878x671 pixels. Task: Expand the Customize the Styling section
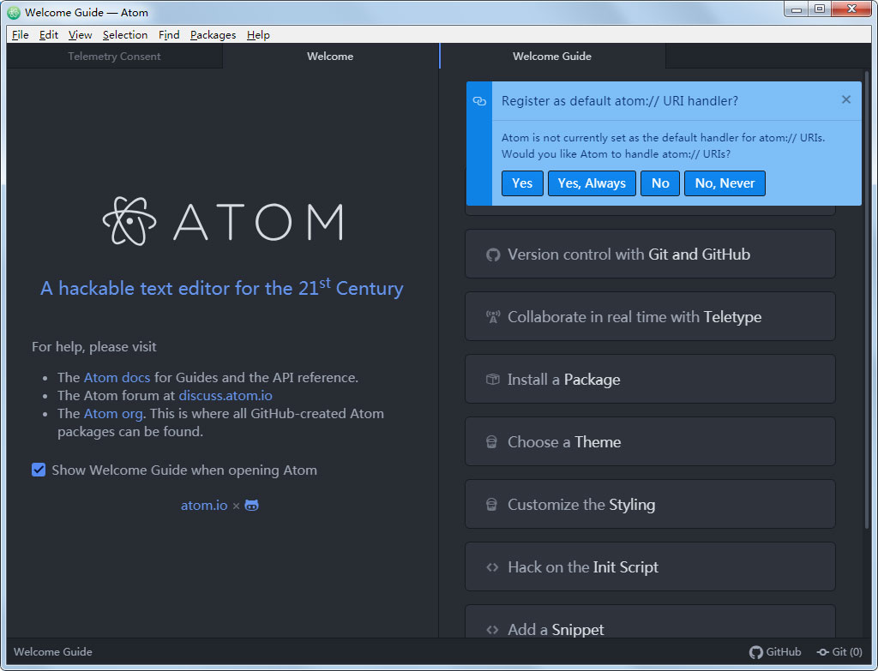point(650,504)
